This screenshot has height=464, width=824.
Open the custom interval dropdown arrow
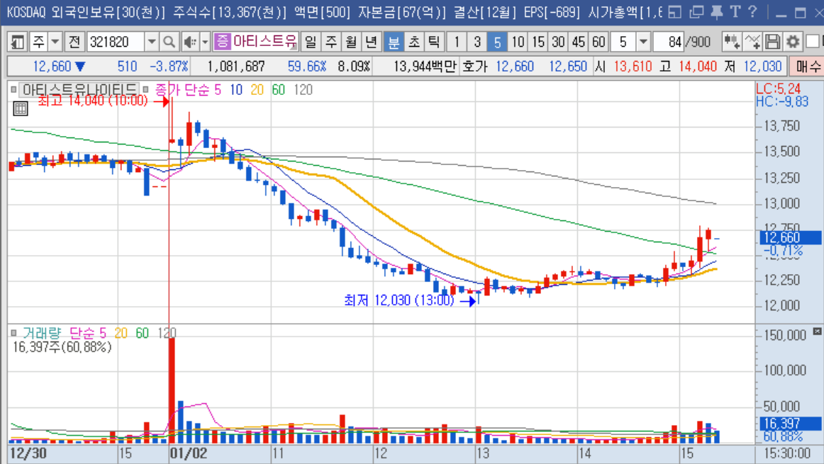point(643,42)
